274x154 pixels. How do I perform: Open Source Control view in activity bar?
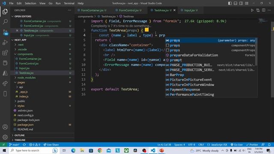click(x=5, y=33)
